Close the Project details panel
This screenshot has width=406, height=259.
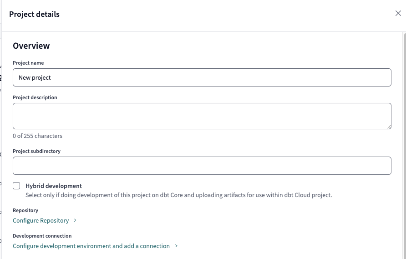tap(398, 13)
